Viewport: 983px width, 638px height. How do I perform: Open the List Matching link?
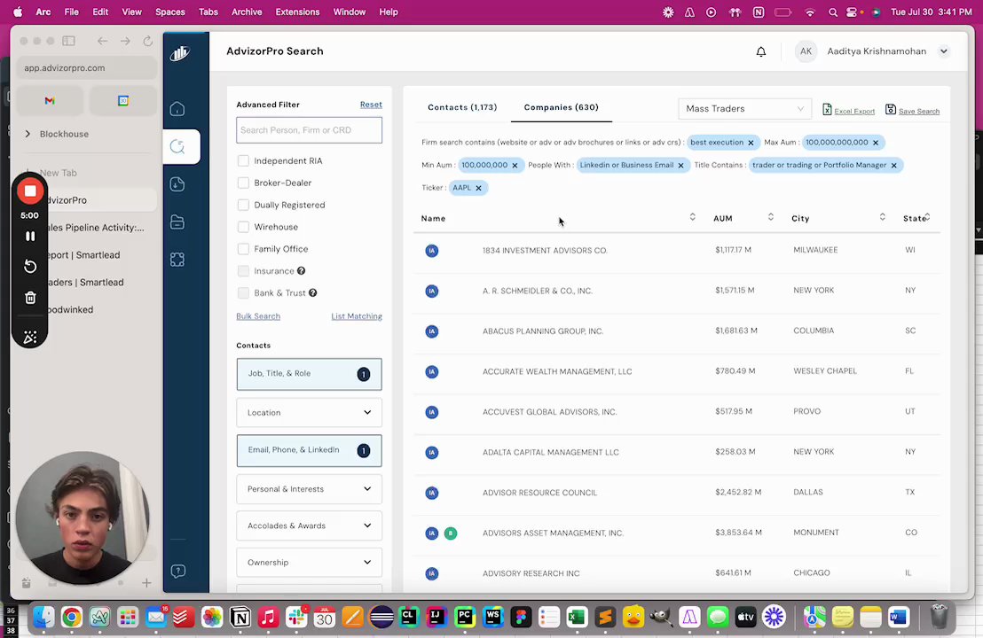[x=356, y=316]
